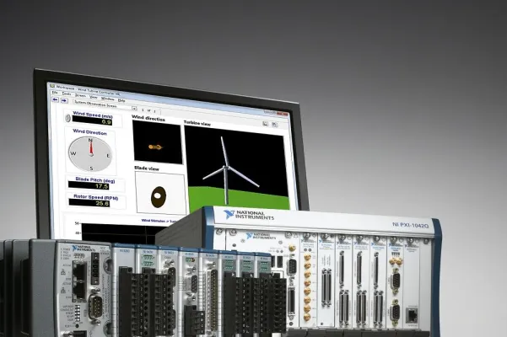Image resolution: width=507 pixels, height=337 pixels.
Task: Click the Wind direction arrow display
Action: [157, 145]
